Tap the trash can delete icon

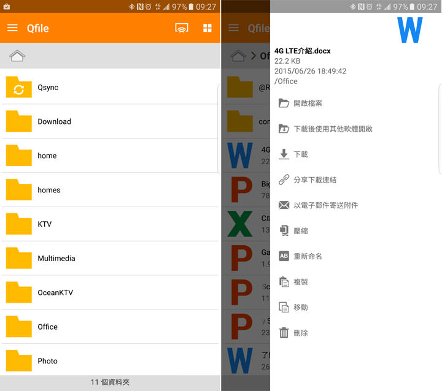[x=284, y=333]
